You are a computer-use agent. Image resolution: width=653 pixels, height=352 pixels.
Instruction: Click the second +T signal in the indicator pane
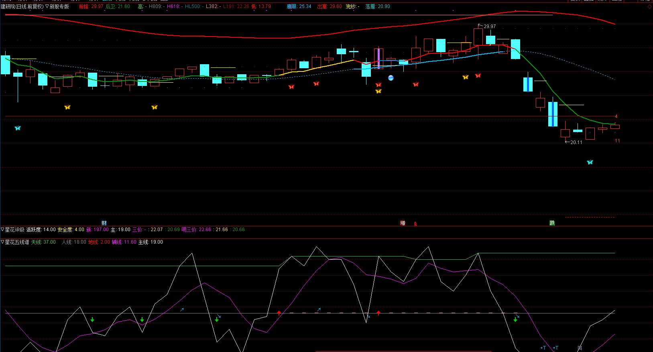pyautogui.click(x=555, y=348)
